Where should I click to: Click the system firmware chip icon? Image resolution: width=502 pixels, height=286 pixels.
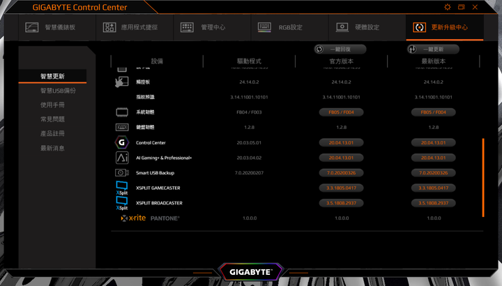pos(122,112)
